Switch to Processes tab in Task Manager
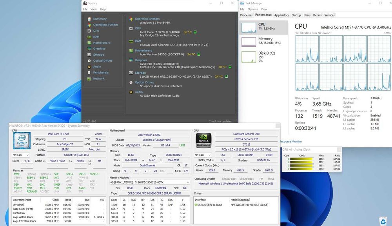This screenshot has width=392, height=226. tap(246, 15)
